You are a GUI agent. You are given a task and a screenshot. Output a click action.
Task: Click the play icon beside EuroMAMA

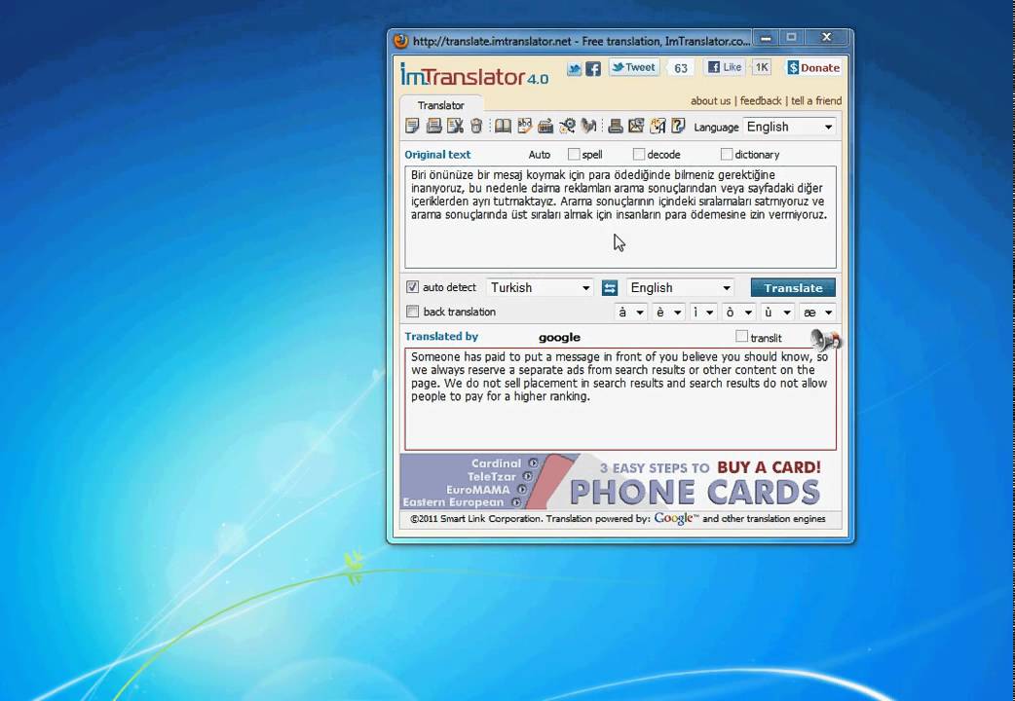(522, 490)
